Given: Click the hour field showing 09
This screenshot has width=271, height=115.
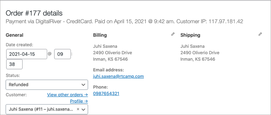Looking at the screenshot, I should (62, 54).
